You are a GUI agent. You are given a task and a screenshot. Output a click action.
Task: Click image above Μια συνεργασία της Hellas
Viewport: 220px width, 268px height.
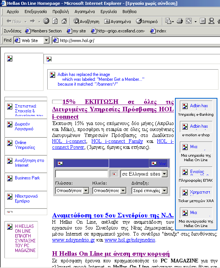click(196, 213)
